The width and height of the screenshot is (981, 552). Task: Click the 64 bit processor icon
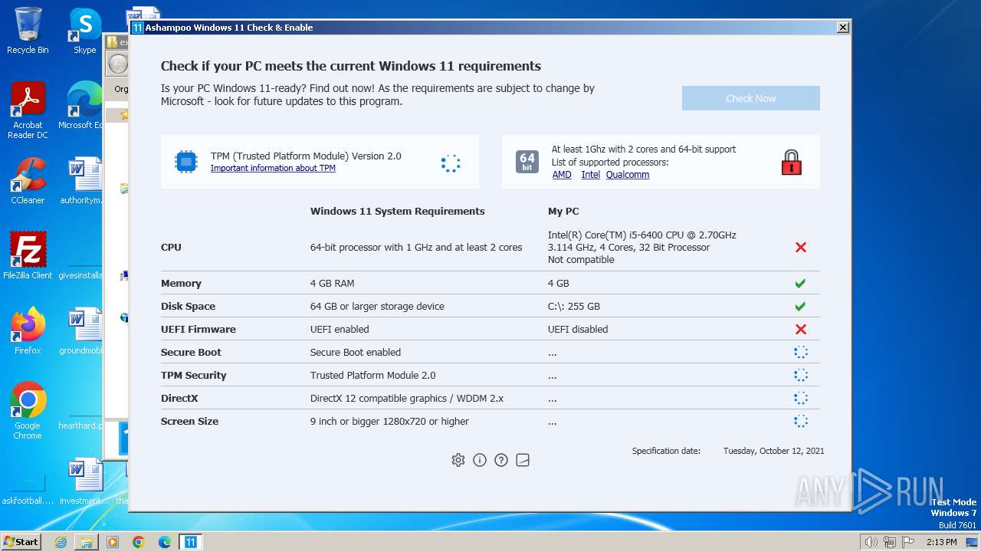pyautogui.click(x=527, y=162)
